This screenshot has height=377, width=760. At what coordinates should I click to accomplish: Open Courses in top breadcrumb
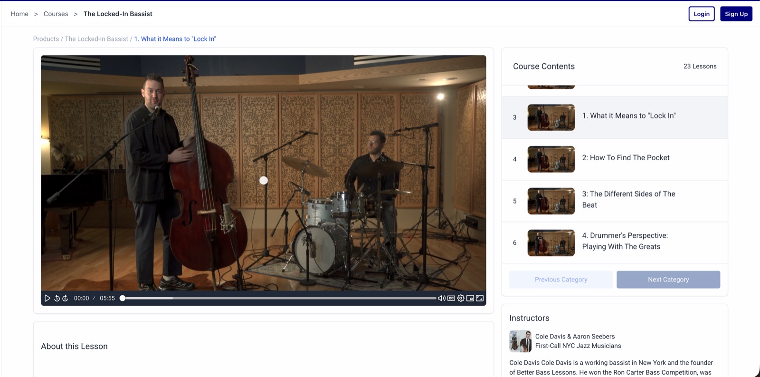pos(56,14)
